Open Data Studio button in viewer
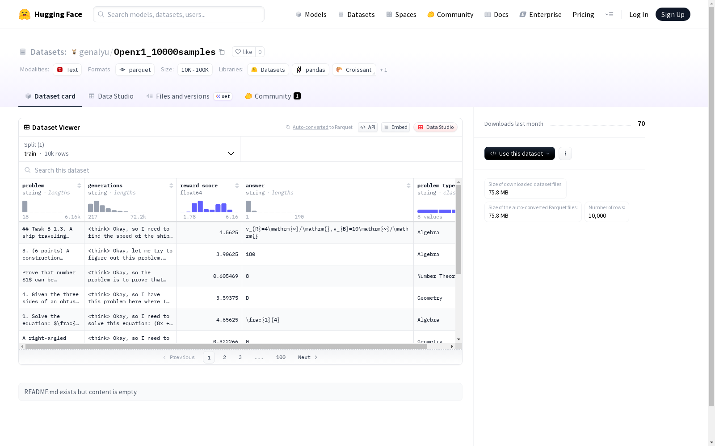The image size is (715, 446). 435,127
